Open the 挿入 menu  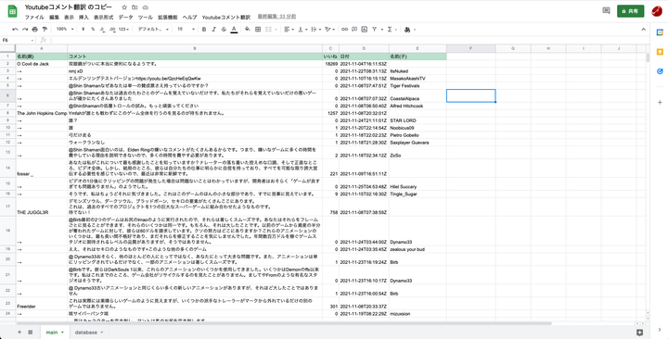click(83, 18)
